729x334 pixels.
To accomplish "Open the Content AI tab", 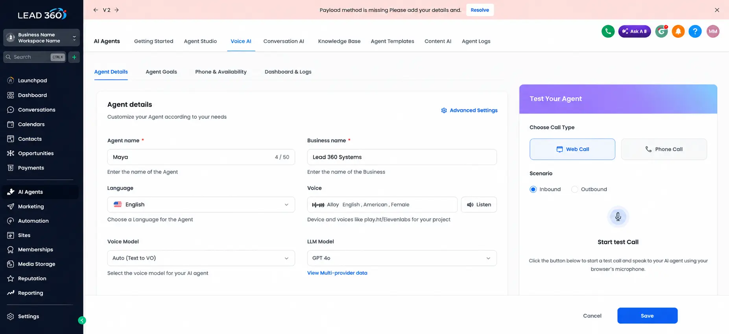I will pyautogui.click(x=437, y=41).
